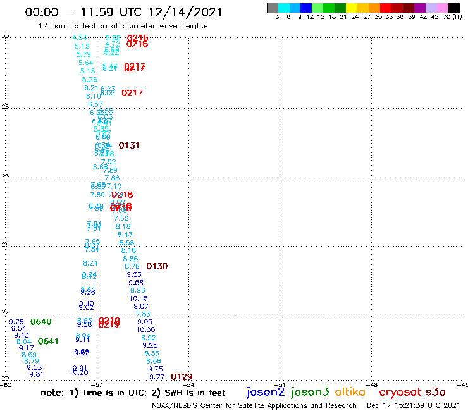Click the 5.64 wave height value
Screen dimensions: 468x411
(86, 63)
